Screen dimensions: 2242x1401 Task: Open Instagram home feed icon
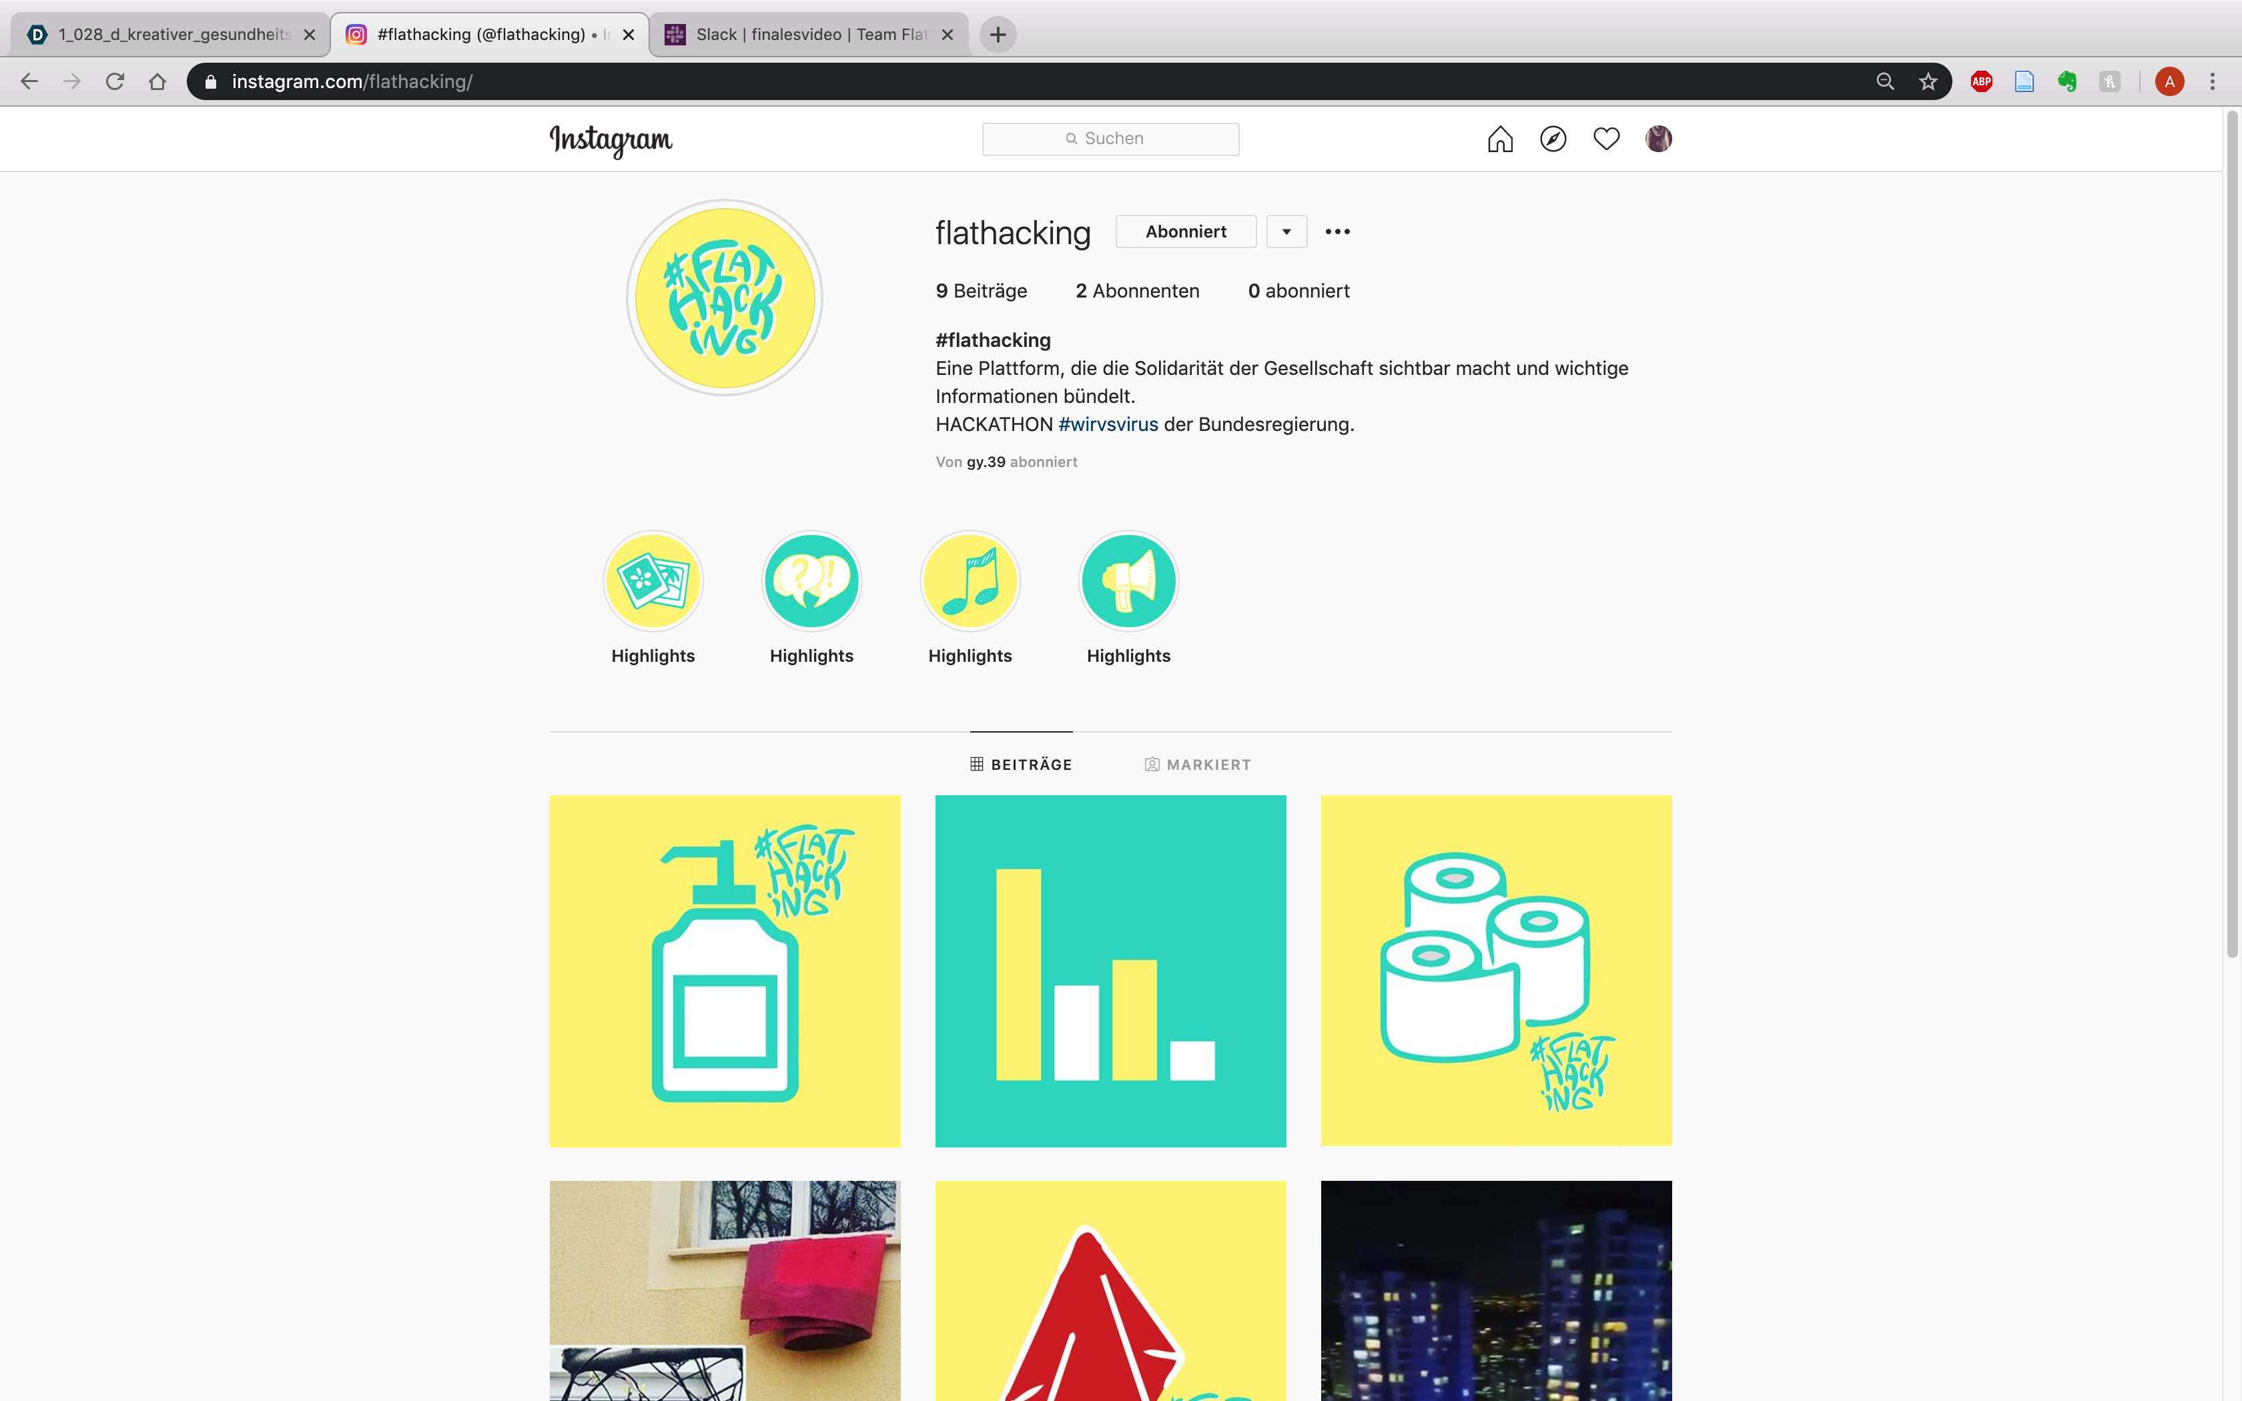click(1500, 139)
